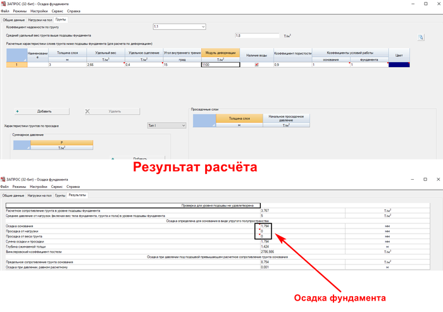Open the Справка menu in the lower window
Screen dimensions: 443x312
pyautogui.click(x=73, y=187)
